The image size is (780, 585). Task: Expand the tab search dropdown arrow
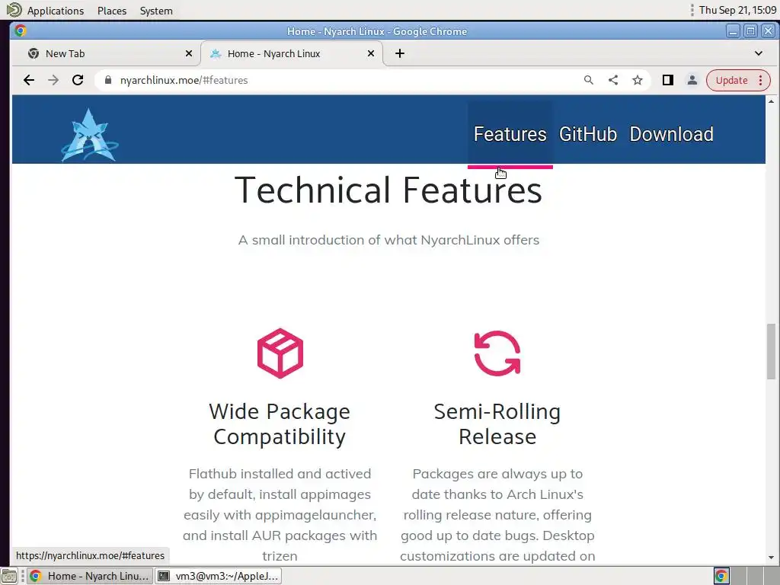pos(759,53)
